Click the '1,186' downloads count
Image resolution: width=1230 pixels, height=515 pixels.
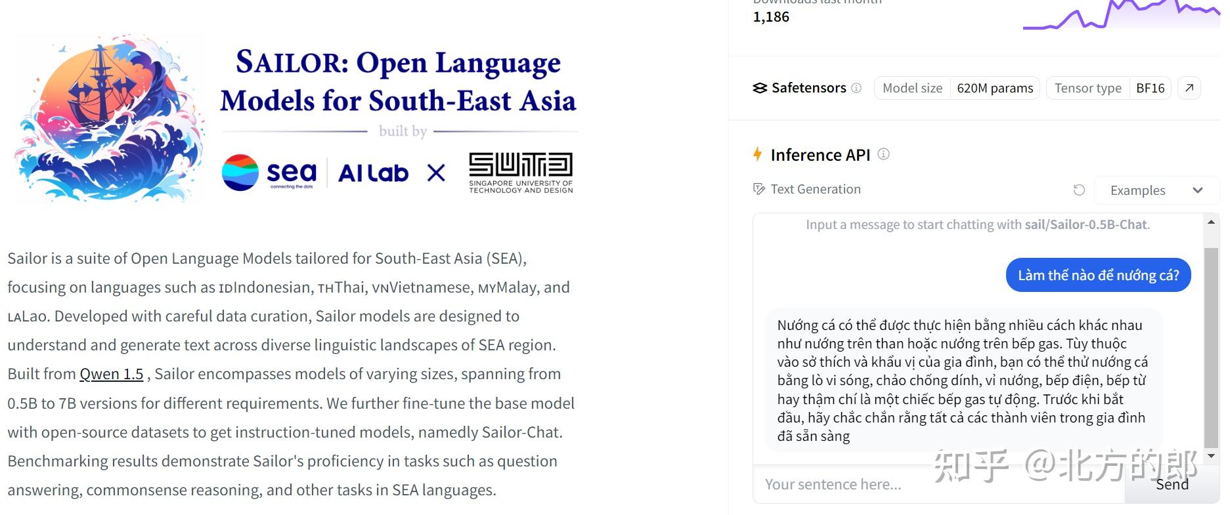(771, 17)
